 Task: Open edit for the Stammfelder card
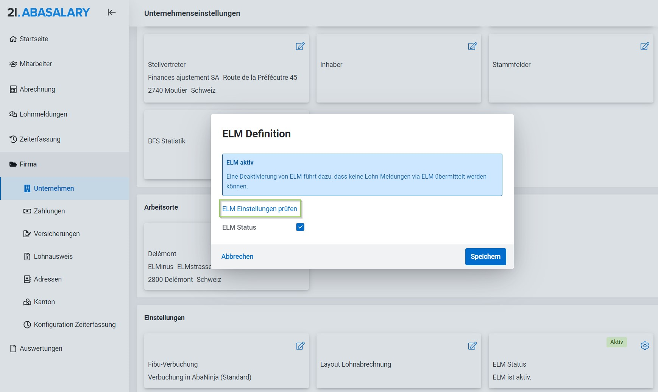(x=644, y=46)
